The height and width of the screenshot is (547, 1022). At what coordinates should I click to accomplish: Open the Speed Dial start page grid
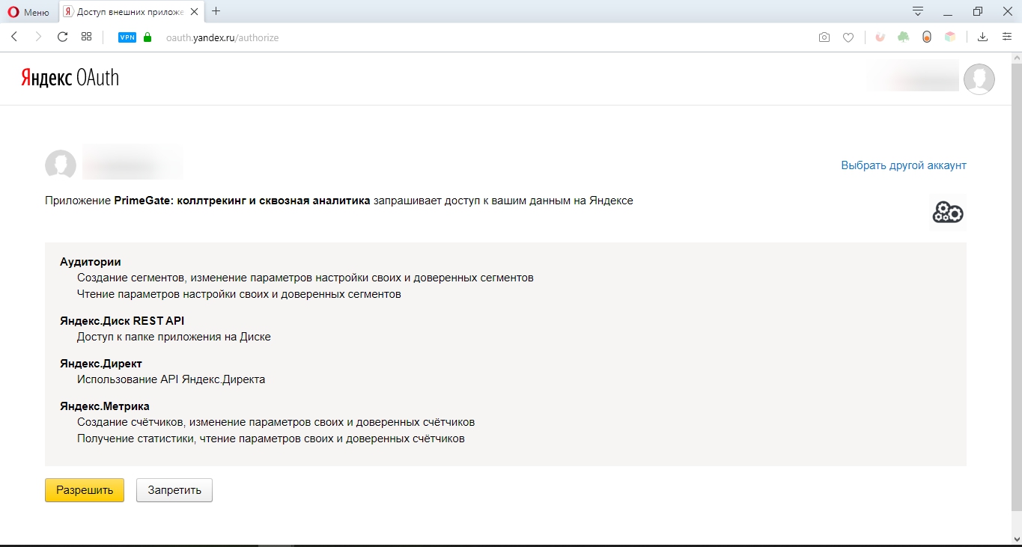[87, 37]
